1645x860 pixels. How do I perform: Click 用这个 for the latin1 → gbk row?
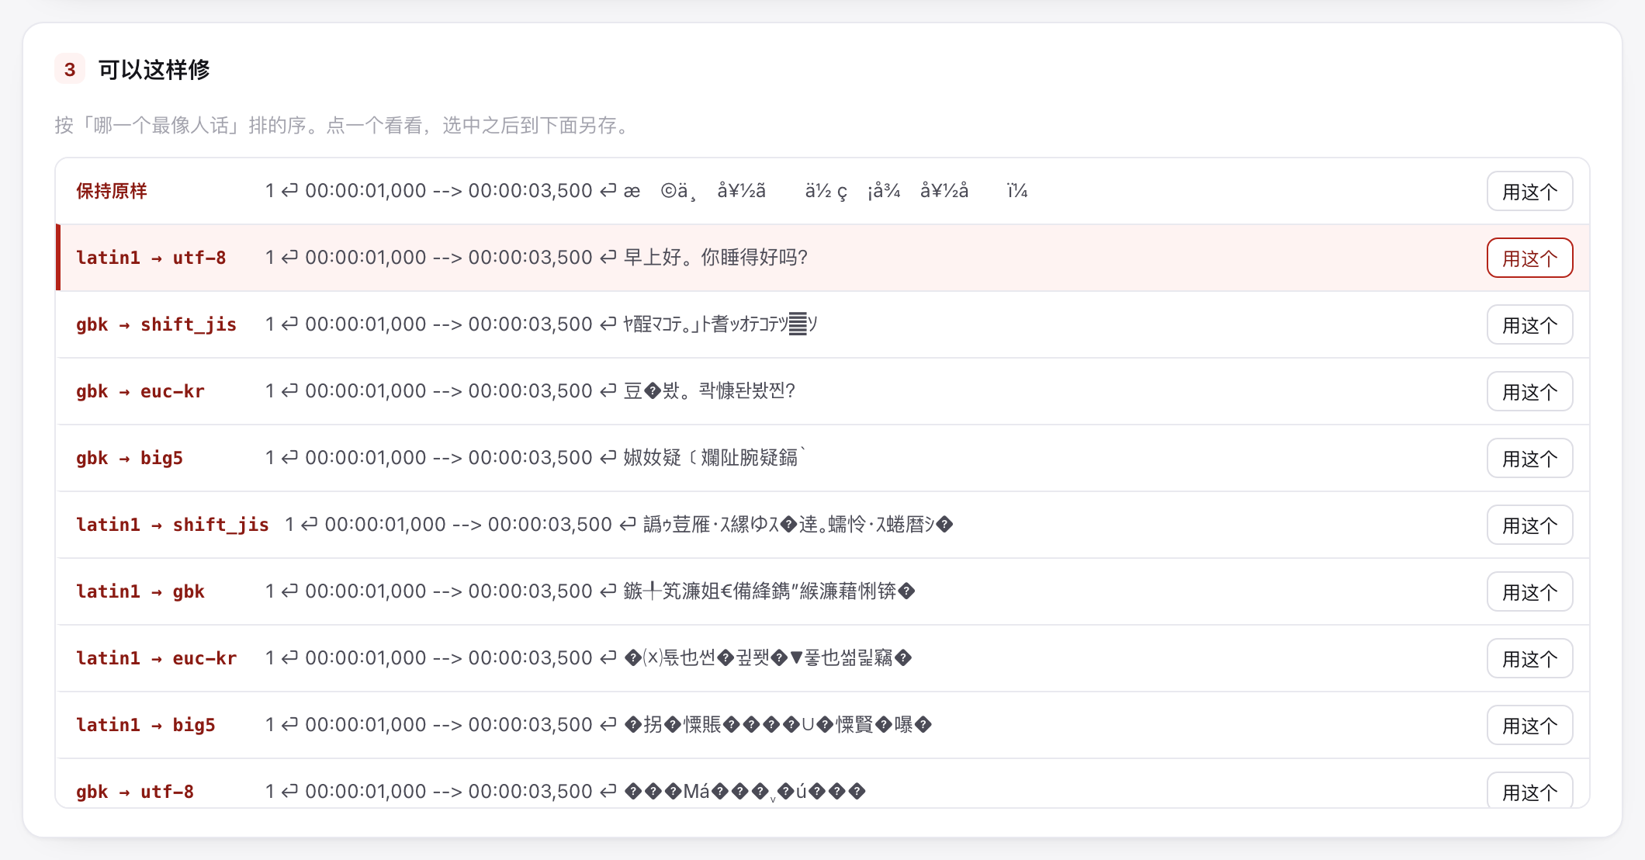1529,591
